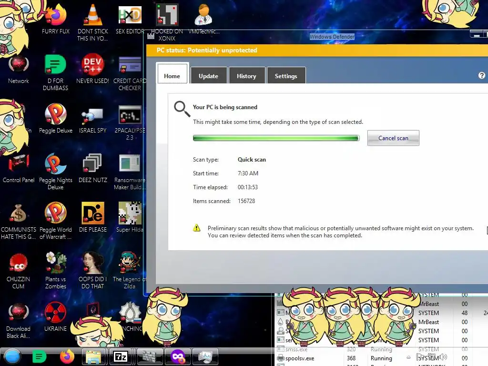Open the money bag COMMUNISTS HATE THIS icon

19,213
